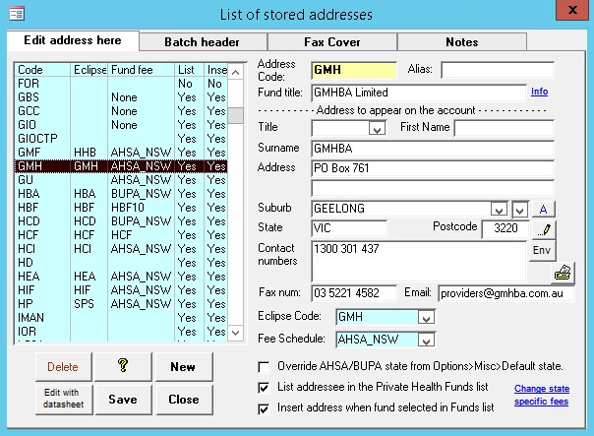This screenshot has width=594, height=436.
Task: Select the GIO row in list
Action: (121, 125)
